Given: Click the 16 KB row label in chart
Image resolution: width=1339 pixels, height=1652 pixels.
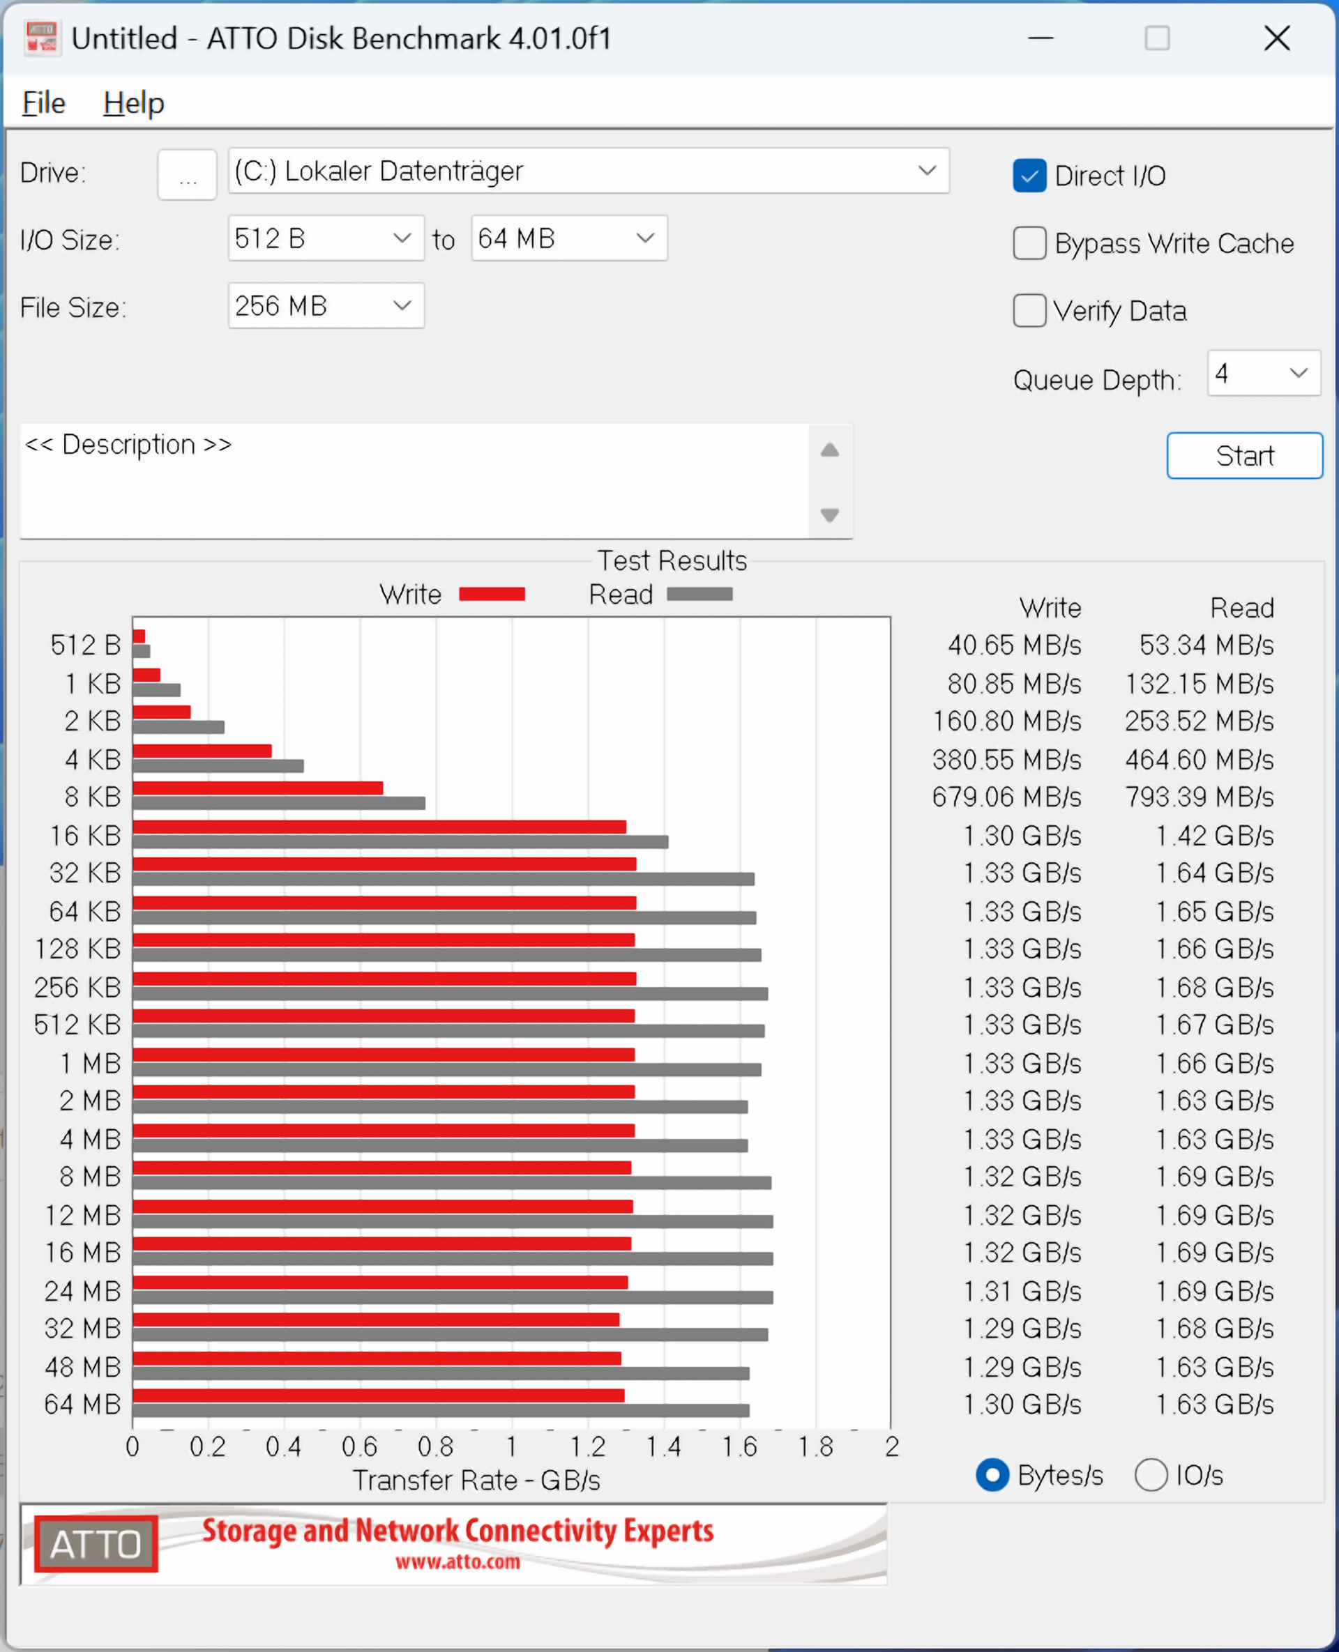Looking at the screenshot, I should click(86, 835).
